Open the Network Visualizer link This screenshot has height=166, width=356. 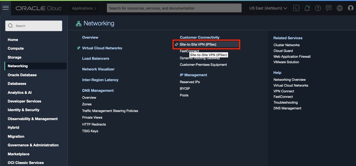pos(98,69)
